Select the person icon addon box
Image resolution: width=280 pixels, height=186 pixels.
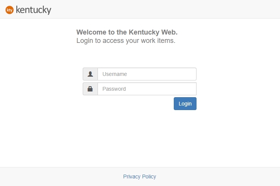click(x=90, y=74)
